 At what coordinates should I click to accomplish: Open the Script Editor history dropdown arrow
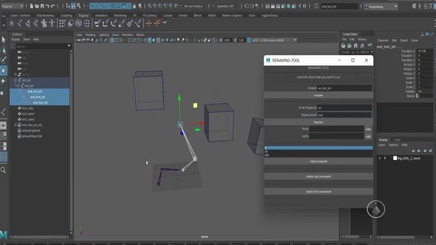[x=372, y=52]
